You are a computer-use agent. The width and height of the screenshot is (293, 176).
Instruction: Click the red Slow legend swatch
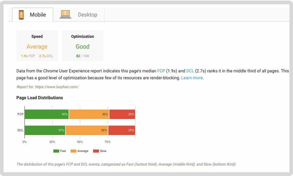pyautogui.click(x=96, y=151)
